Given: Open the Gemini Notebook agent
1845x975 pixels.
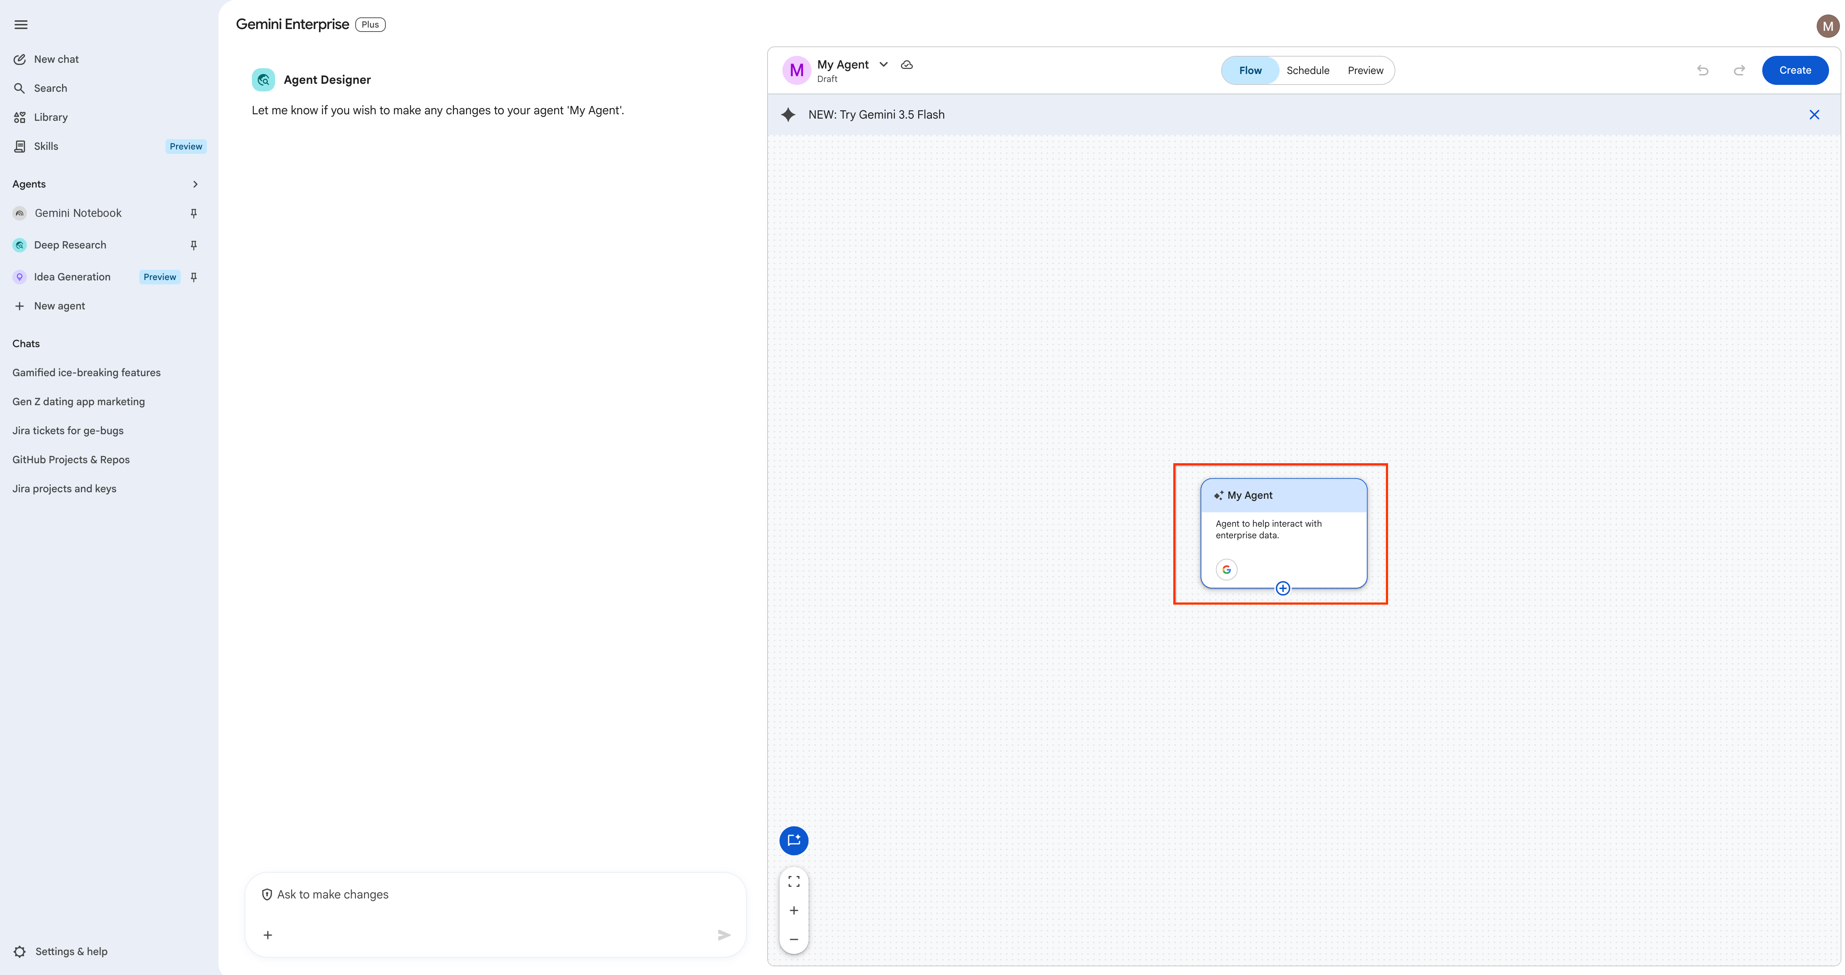Looking at the screenshot, I should [x=78, y=213].
